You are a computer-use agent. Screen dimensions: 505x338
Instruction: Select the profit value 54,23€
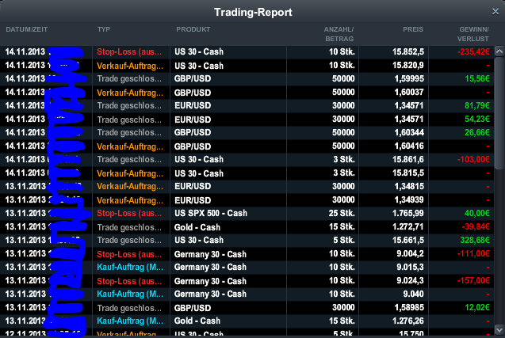[x=477, y=120]
